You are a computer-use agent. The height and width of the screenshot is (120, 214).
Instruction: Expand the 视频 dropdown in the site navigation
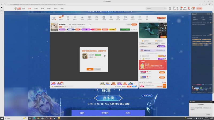[x=49, y=9]
